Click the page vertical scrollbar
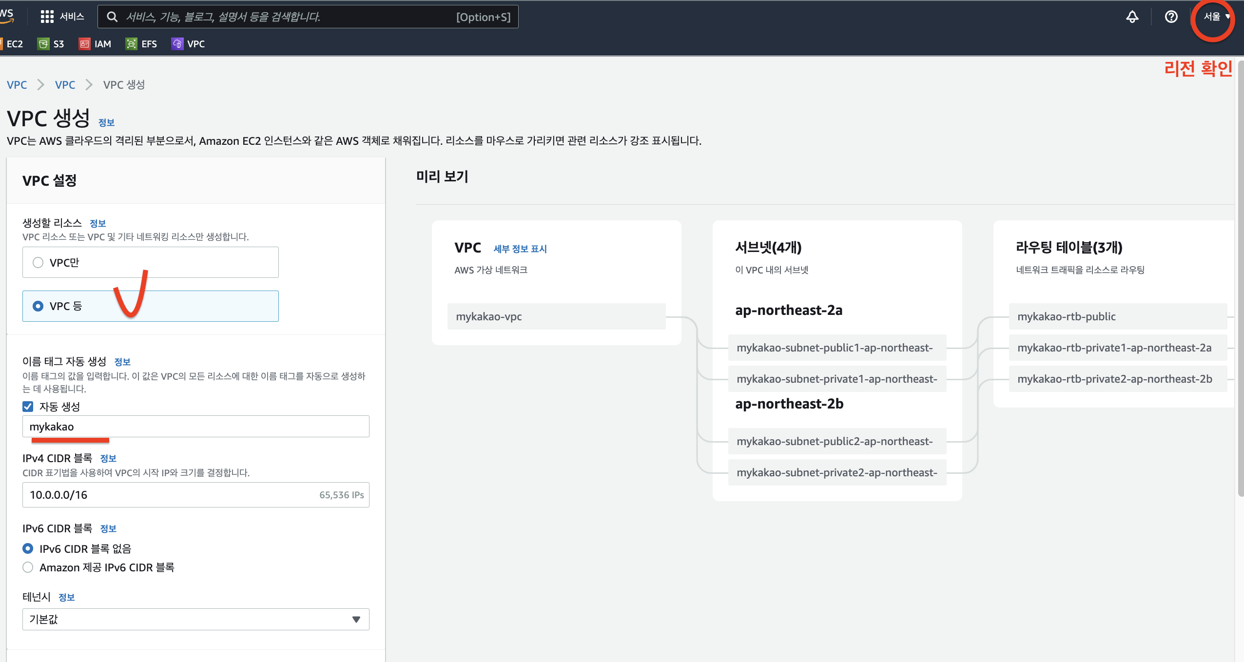The image size is (1244, 662). 1241,278
